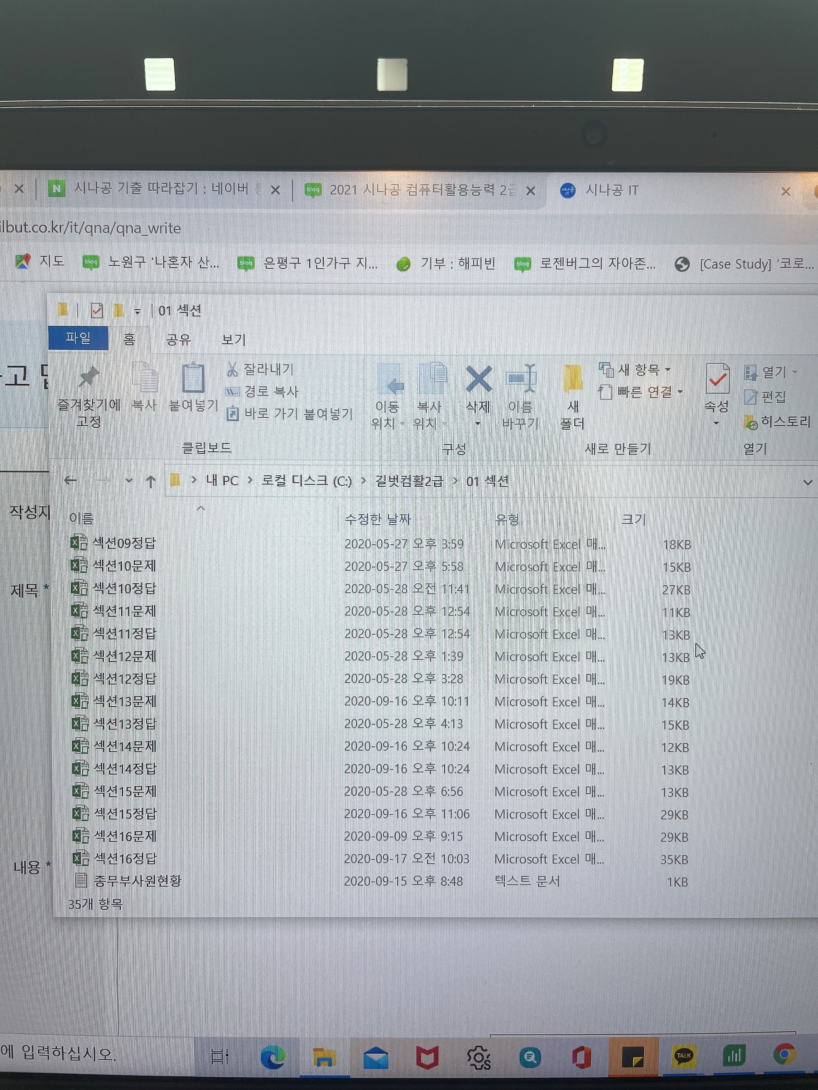Sort by 유형 column header
This screenshot has height=1090, width=818.
click(x=507, y=519)
